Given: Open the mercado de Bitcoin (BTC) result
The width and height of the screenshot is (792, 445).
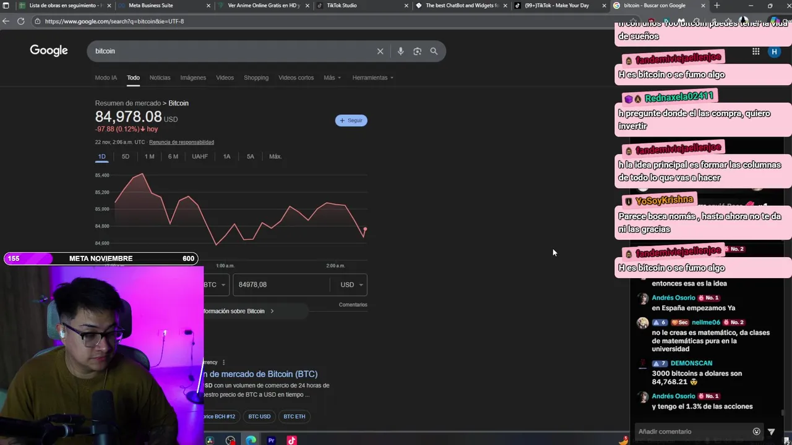Looking at the screenshot, I should coord(260,374).
